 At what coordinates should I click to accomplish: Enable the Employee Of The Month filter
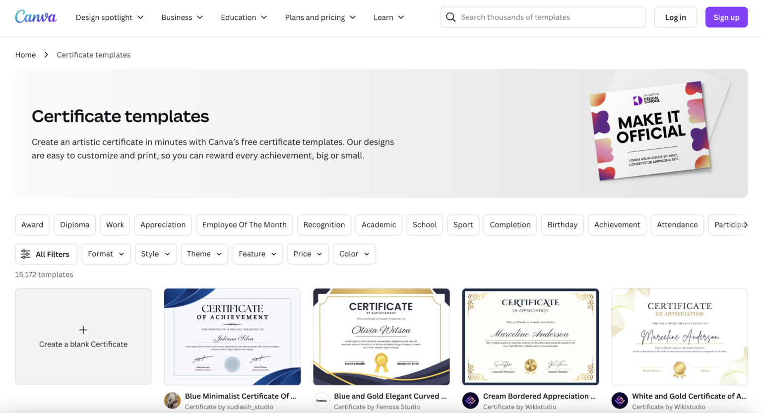(x=244, y=224)
